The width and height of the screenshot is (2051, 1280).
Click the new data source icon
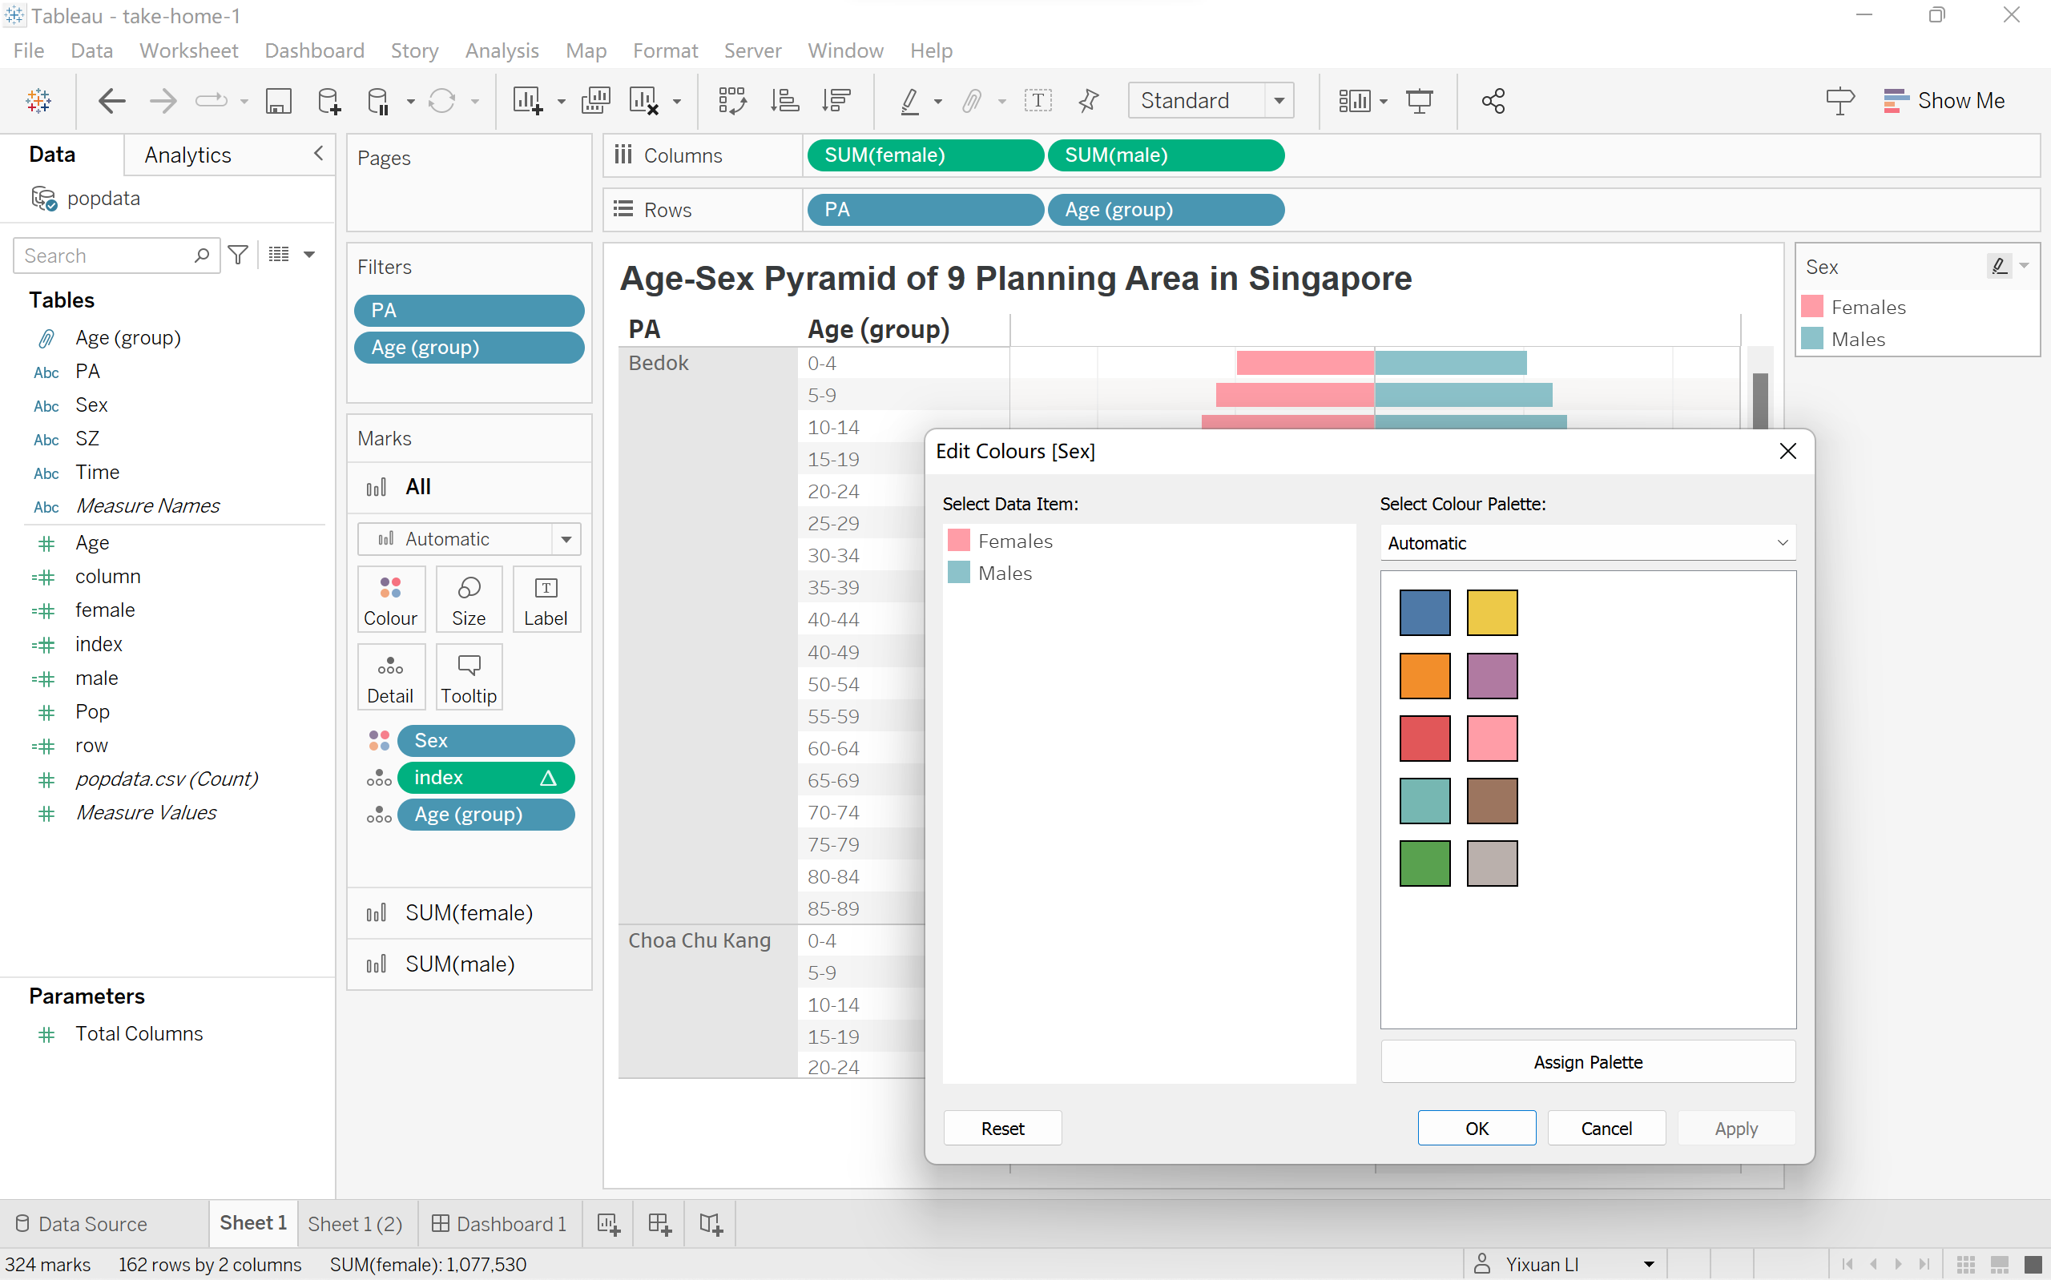[x=328, y=101]
